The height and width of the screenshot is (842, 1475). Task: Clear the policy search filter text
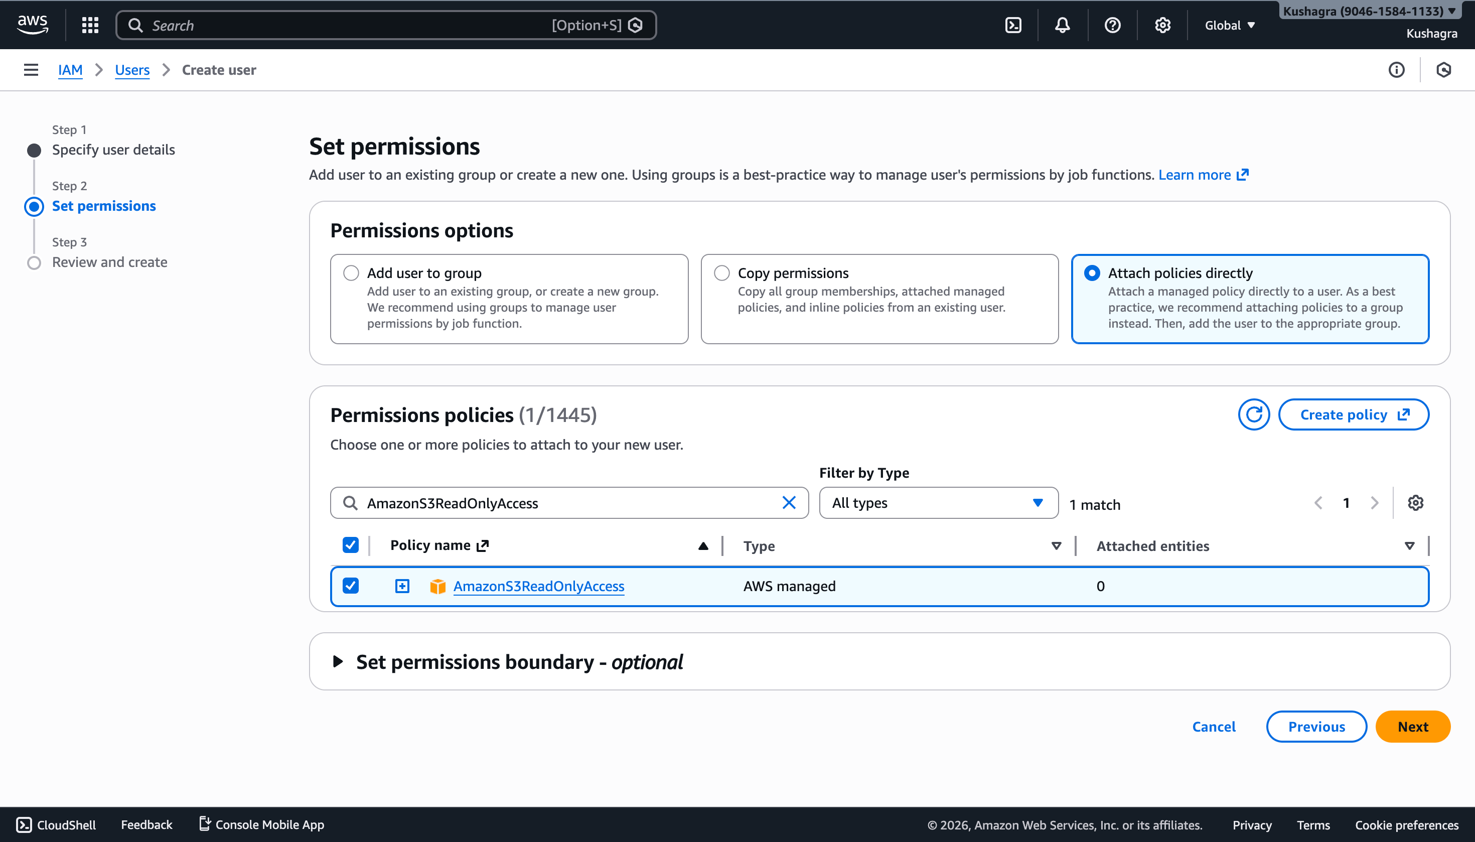789,502
